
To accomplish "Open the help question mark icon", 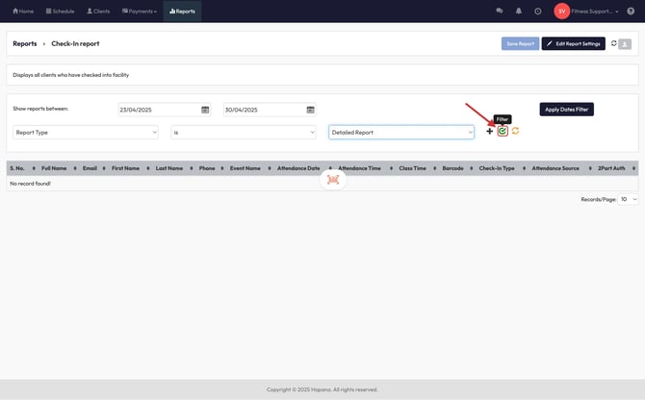I will (x=631, y=11).
